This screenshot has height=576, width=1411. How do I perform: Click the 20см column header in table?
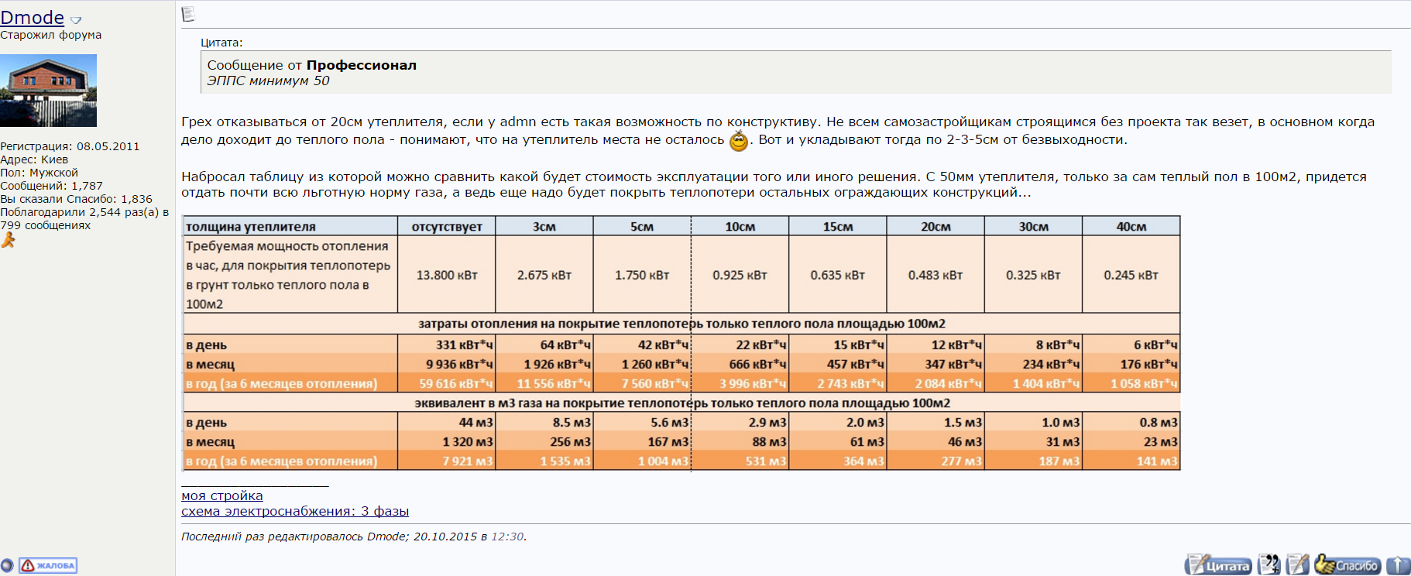click(x=936, y=226)
